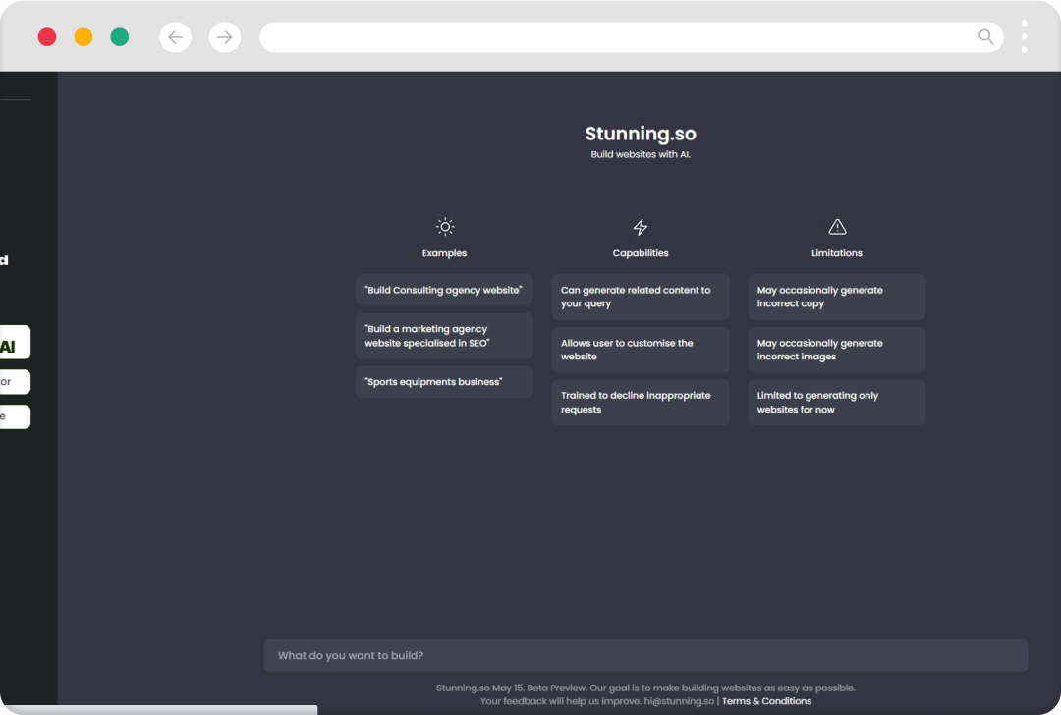Screen dimensions: 1061x715
Task: Click the Stunning.so title heading
Action: coord(641,134)
